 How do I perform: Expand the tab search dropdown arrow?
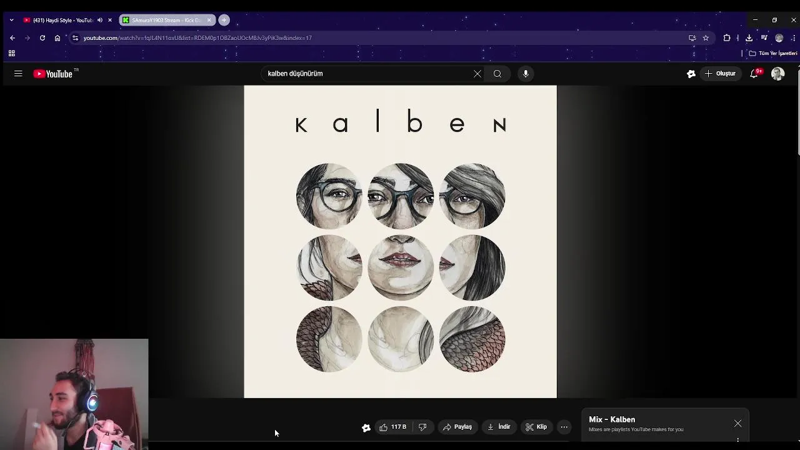pyautogui.click(x=11, y=20)
